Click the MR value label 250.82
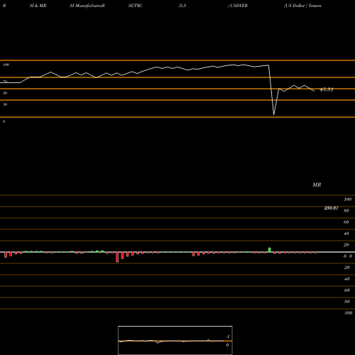The image size is (355, 355). [x=331, y=208]
